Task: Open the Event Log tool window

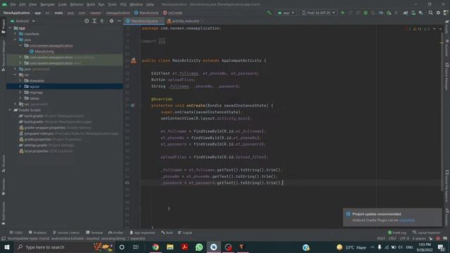Action: tap(397, 233)
